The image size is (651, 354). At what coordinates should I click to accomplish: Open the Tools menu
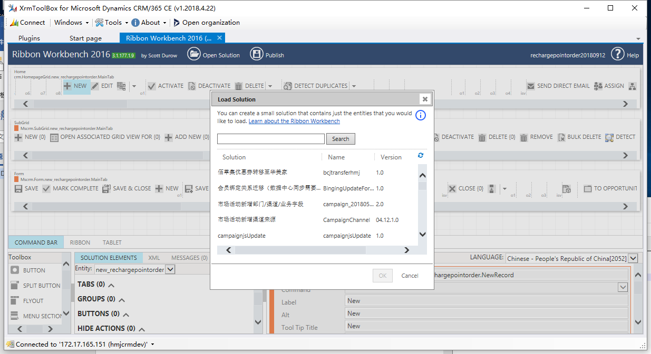(x=112, y=23)
